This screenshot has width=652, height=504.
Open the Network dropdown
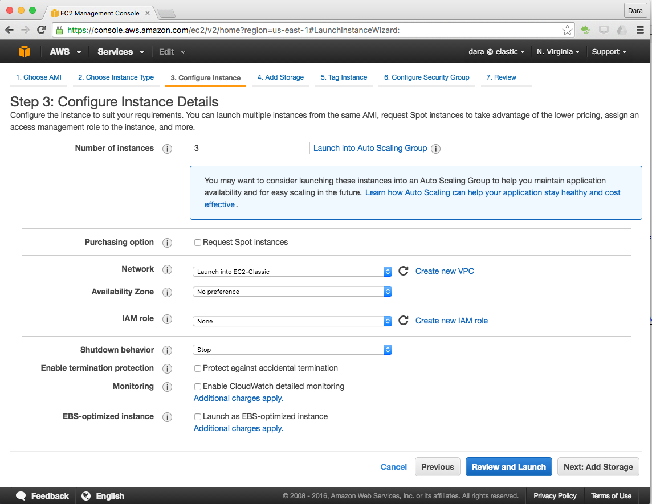coord(292,271)
